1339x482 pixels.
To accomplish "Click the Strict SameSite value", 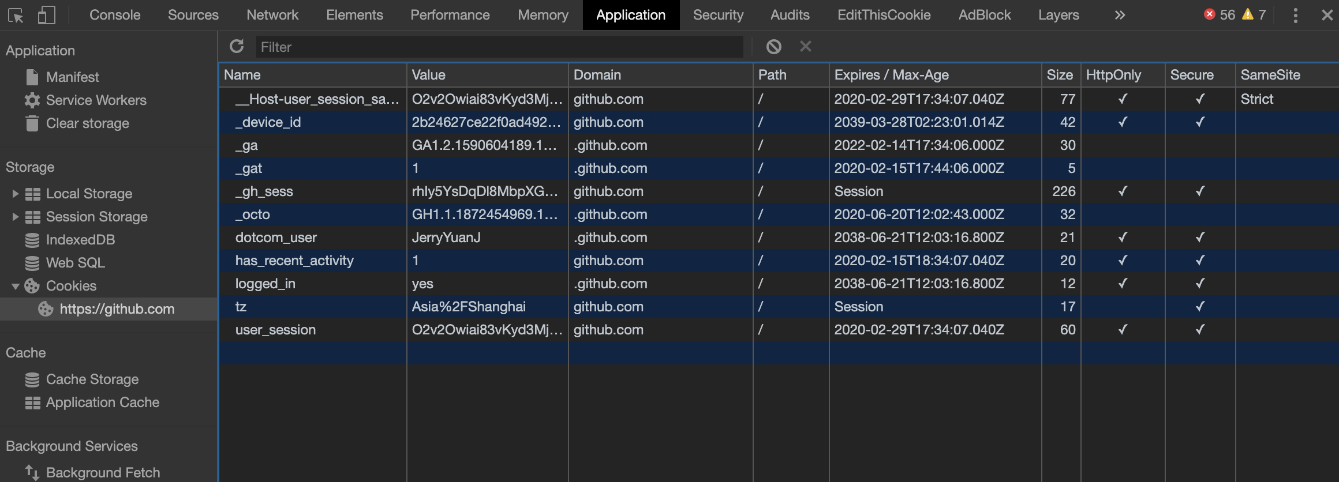I will (1257, 99).
